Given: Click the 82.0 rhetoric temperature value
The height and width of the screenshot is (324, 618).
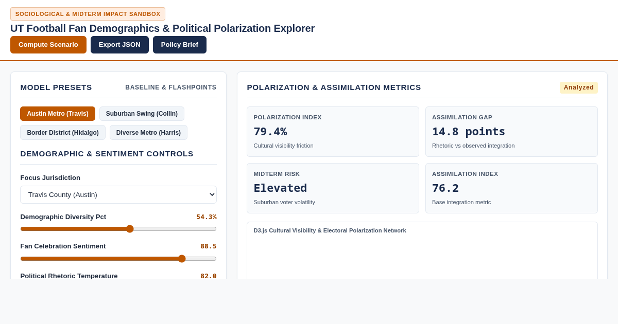Looking at the screenshot, I should point(209,276).
